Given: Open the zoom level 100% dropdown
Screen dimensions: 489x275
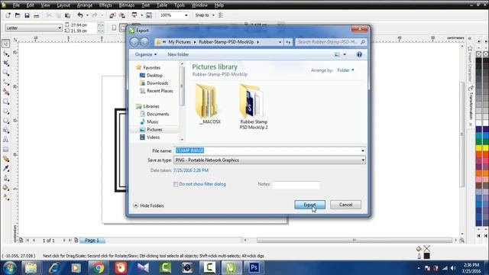Looking at the screenshot, I should 186,15.
